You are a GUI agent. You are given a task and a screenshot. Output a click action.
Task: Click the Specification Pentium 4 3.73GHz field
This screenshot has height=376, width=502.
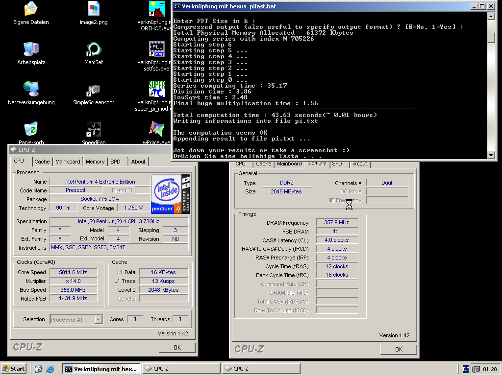[x=119, y=221]
